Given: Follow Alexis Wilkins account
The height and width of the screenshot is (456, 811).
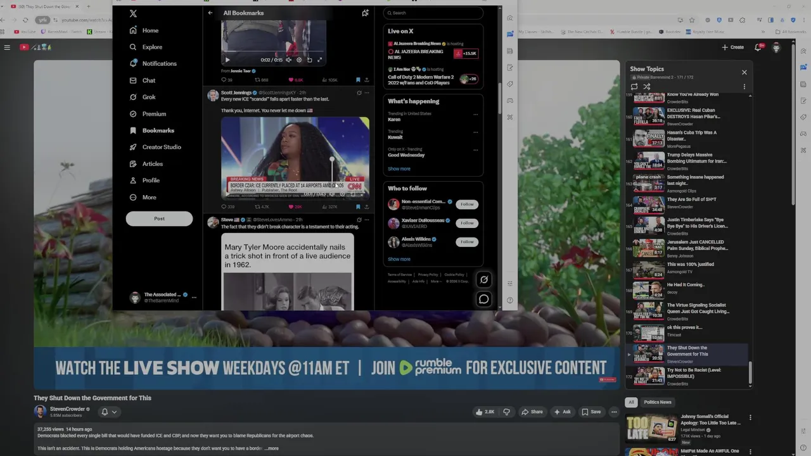Looking at the screenshot, I should point(467,242).
